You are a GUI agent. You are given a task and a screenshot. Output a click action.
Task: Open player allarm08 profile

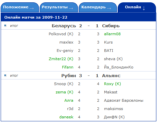click(112, 34)
